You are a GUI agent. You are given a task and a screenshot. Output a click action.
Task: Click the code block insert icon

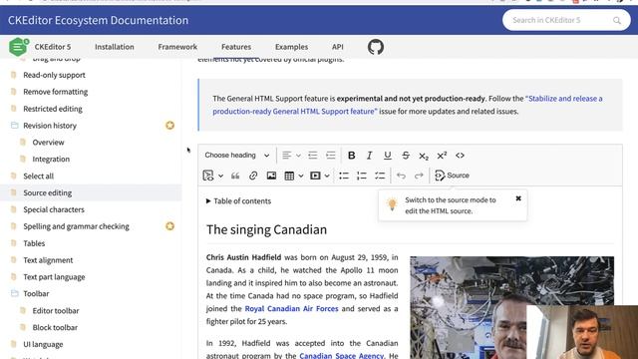click(x=208, y=176)
